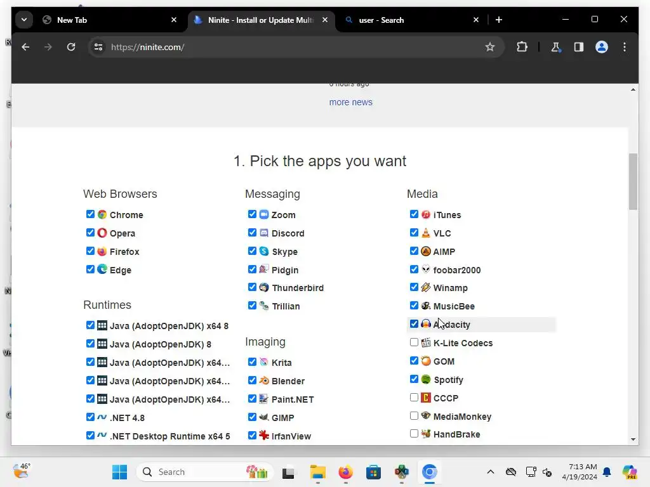Click the Firefox app icon in the list

(102, 251)
